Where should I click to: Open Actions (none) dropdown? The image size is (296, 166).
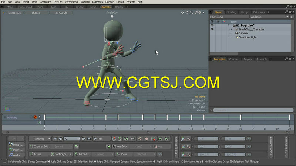pyautogui.click(x=103, y=154)
